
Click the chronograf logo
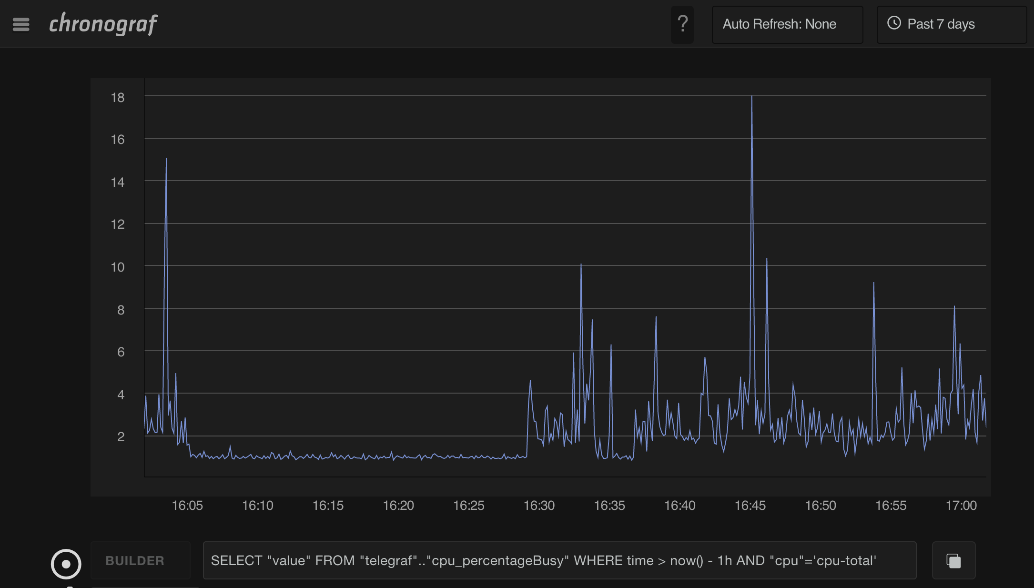tap(103, 24)
